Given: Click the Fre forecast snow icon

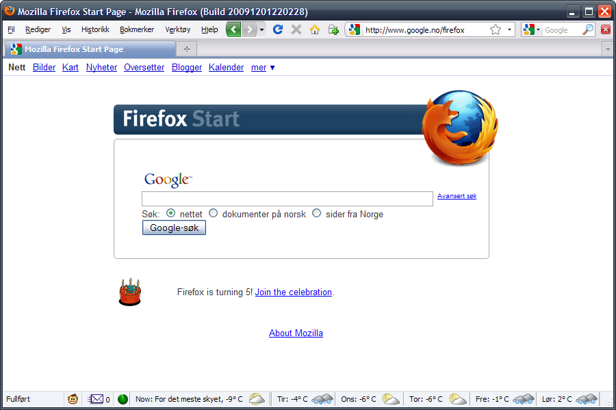Looking at the screenshot, I should [x=524, y=399].
